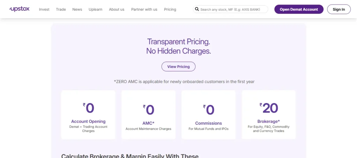Select the Account Opening ₹0 card
Screen dimensions: 357x158
(x=88, y=115)
